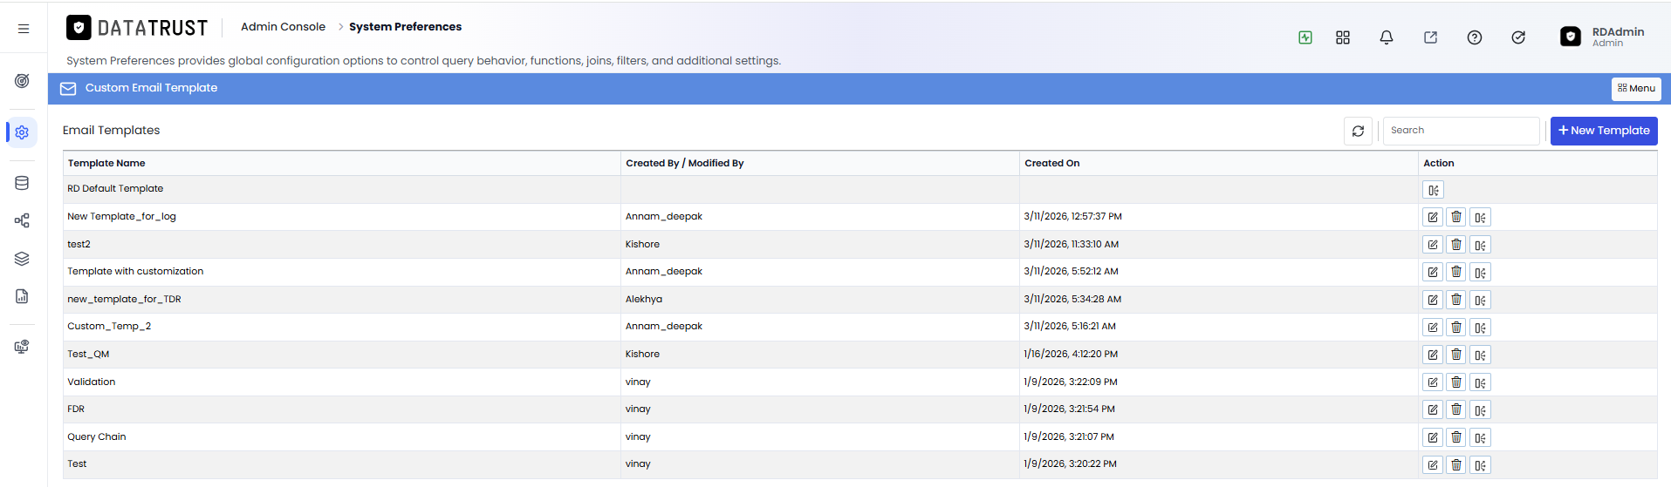Edit the Test template by vinay
Image resolution: width=1671 pixels, height=487 pixels.
[1433, 465]
